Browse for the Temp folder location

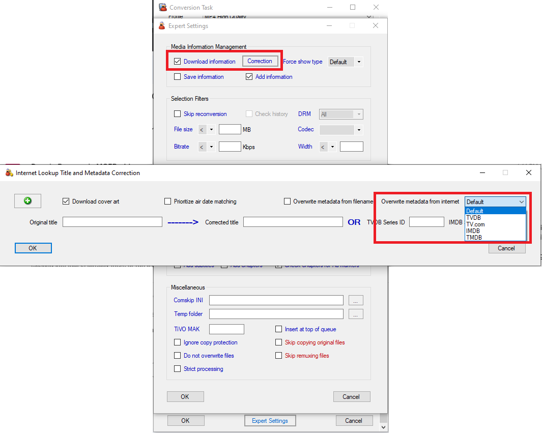click(356, 314)
